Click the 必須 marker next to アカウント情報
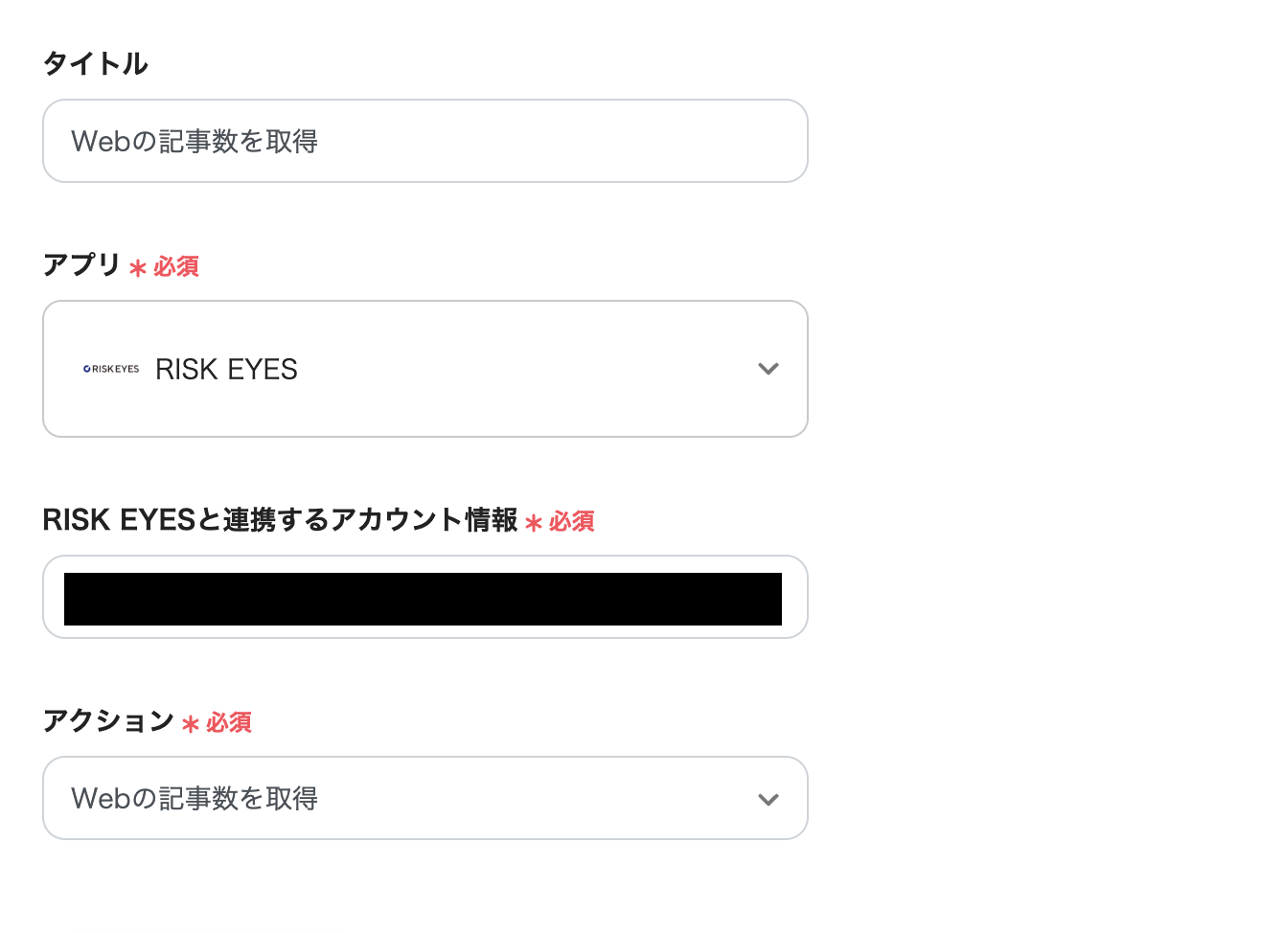 coord(572,521)
